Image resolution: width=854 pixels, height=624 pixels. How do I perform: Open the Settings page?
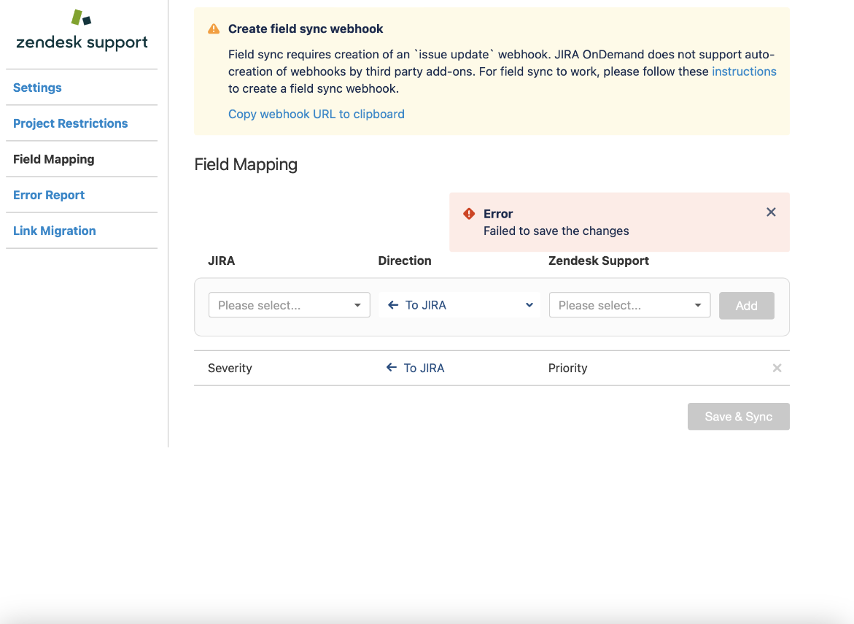pos(37,87)
